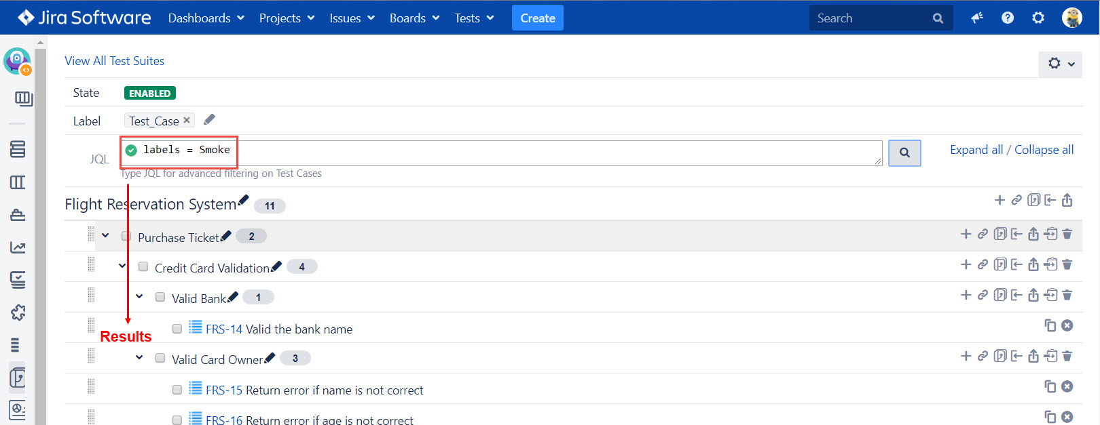Tick the Valid Bank checkbox

tap(160, 298)
